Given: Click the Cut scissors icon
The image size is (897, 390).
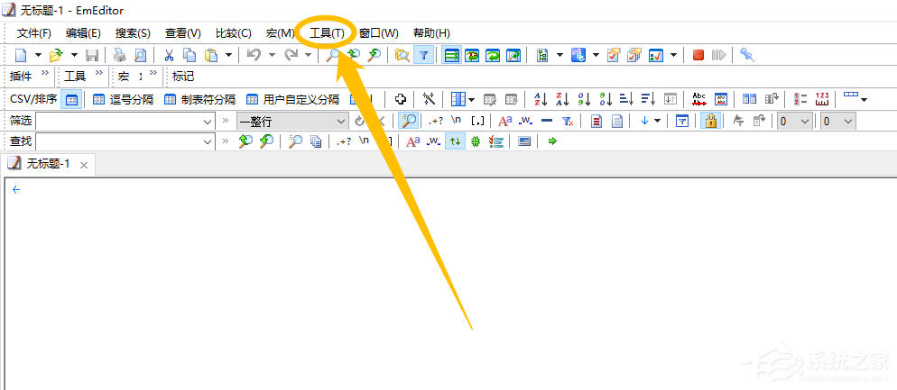Looking at the screenshot, I should pyautogui.click(x=169, y=55).
